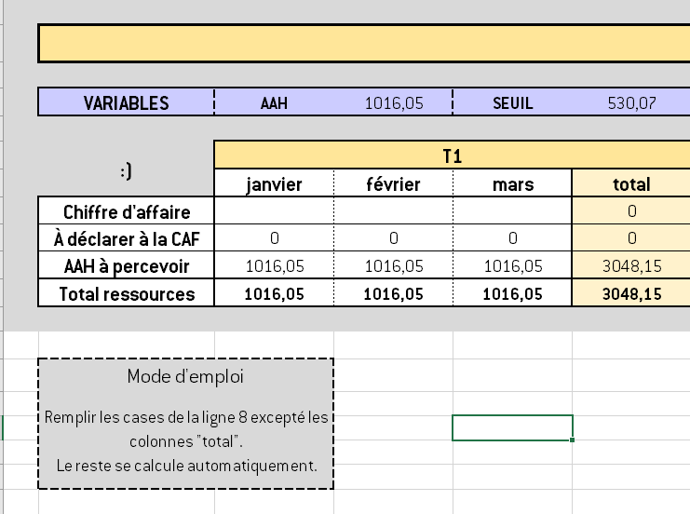Click the janvier column header
Screen dimensions: 690x514
(274, 183)
